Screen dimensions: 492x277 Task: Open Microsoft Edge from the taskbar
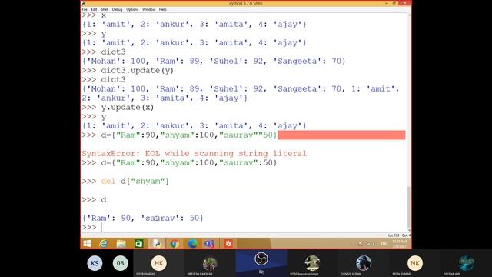192,243
